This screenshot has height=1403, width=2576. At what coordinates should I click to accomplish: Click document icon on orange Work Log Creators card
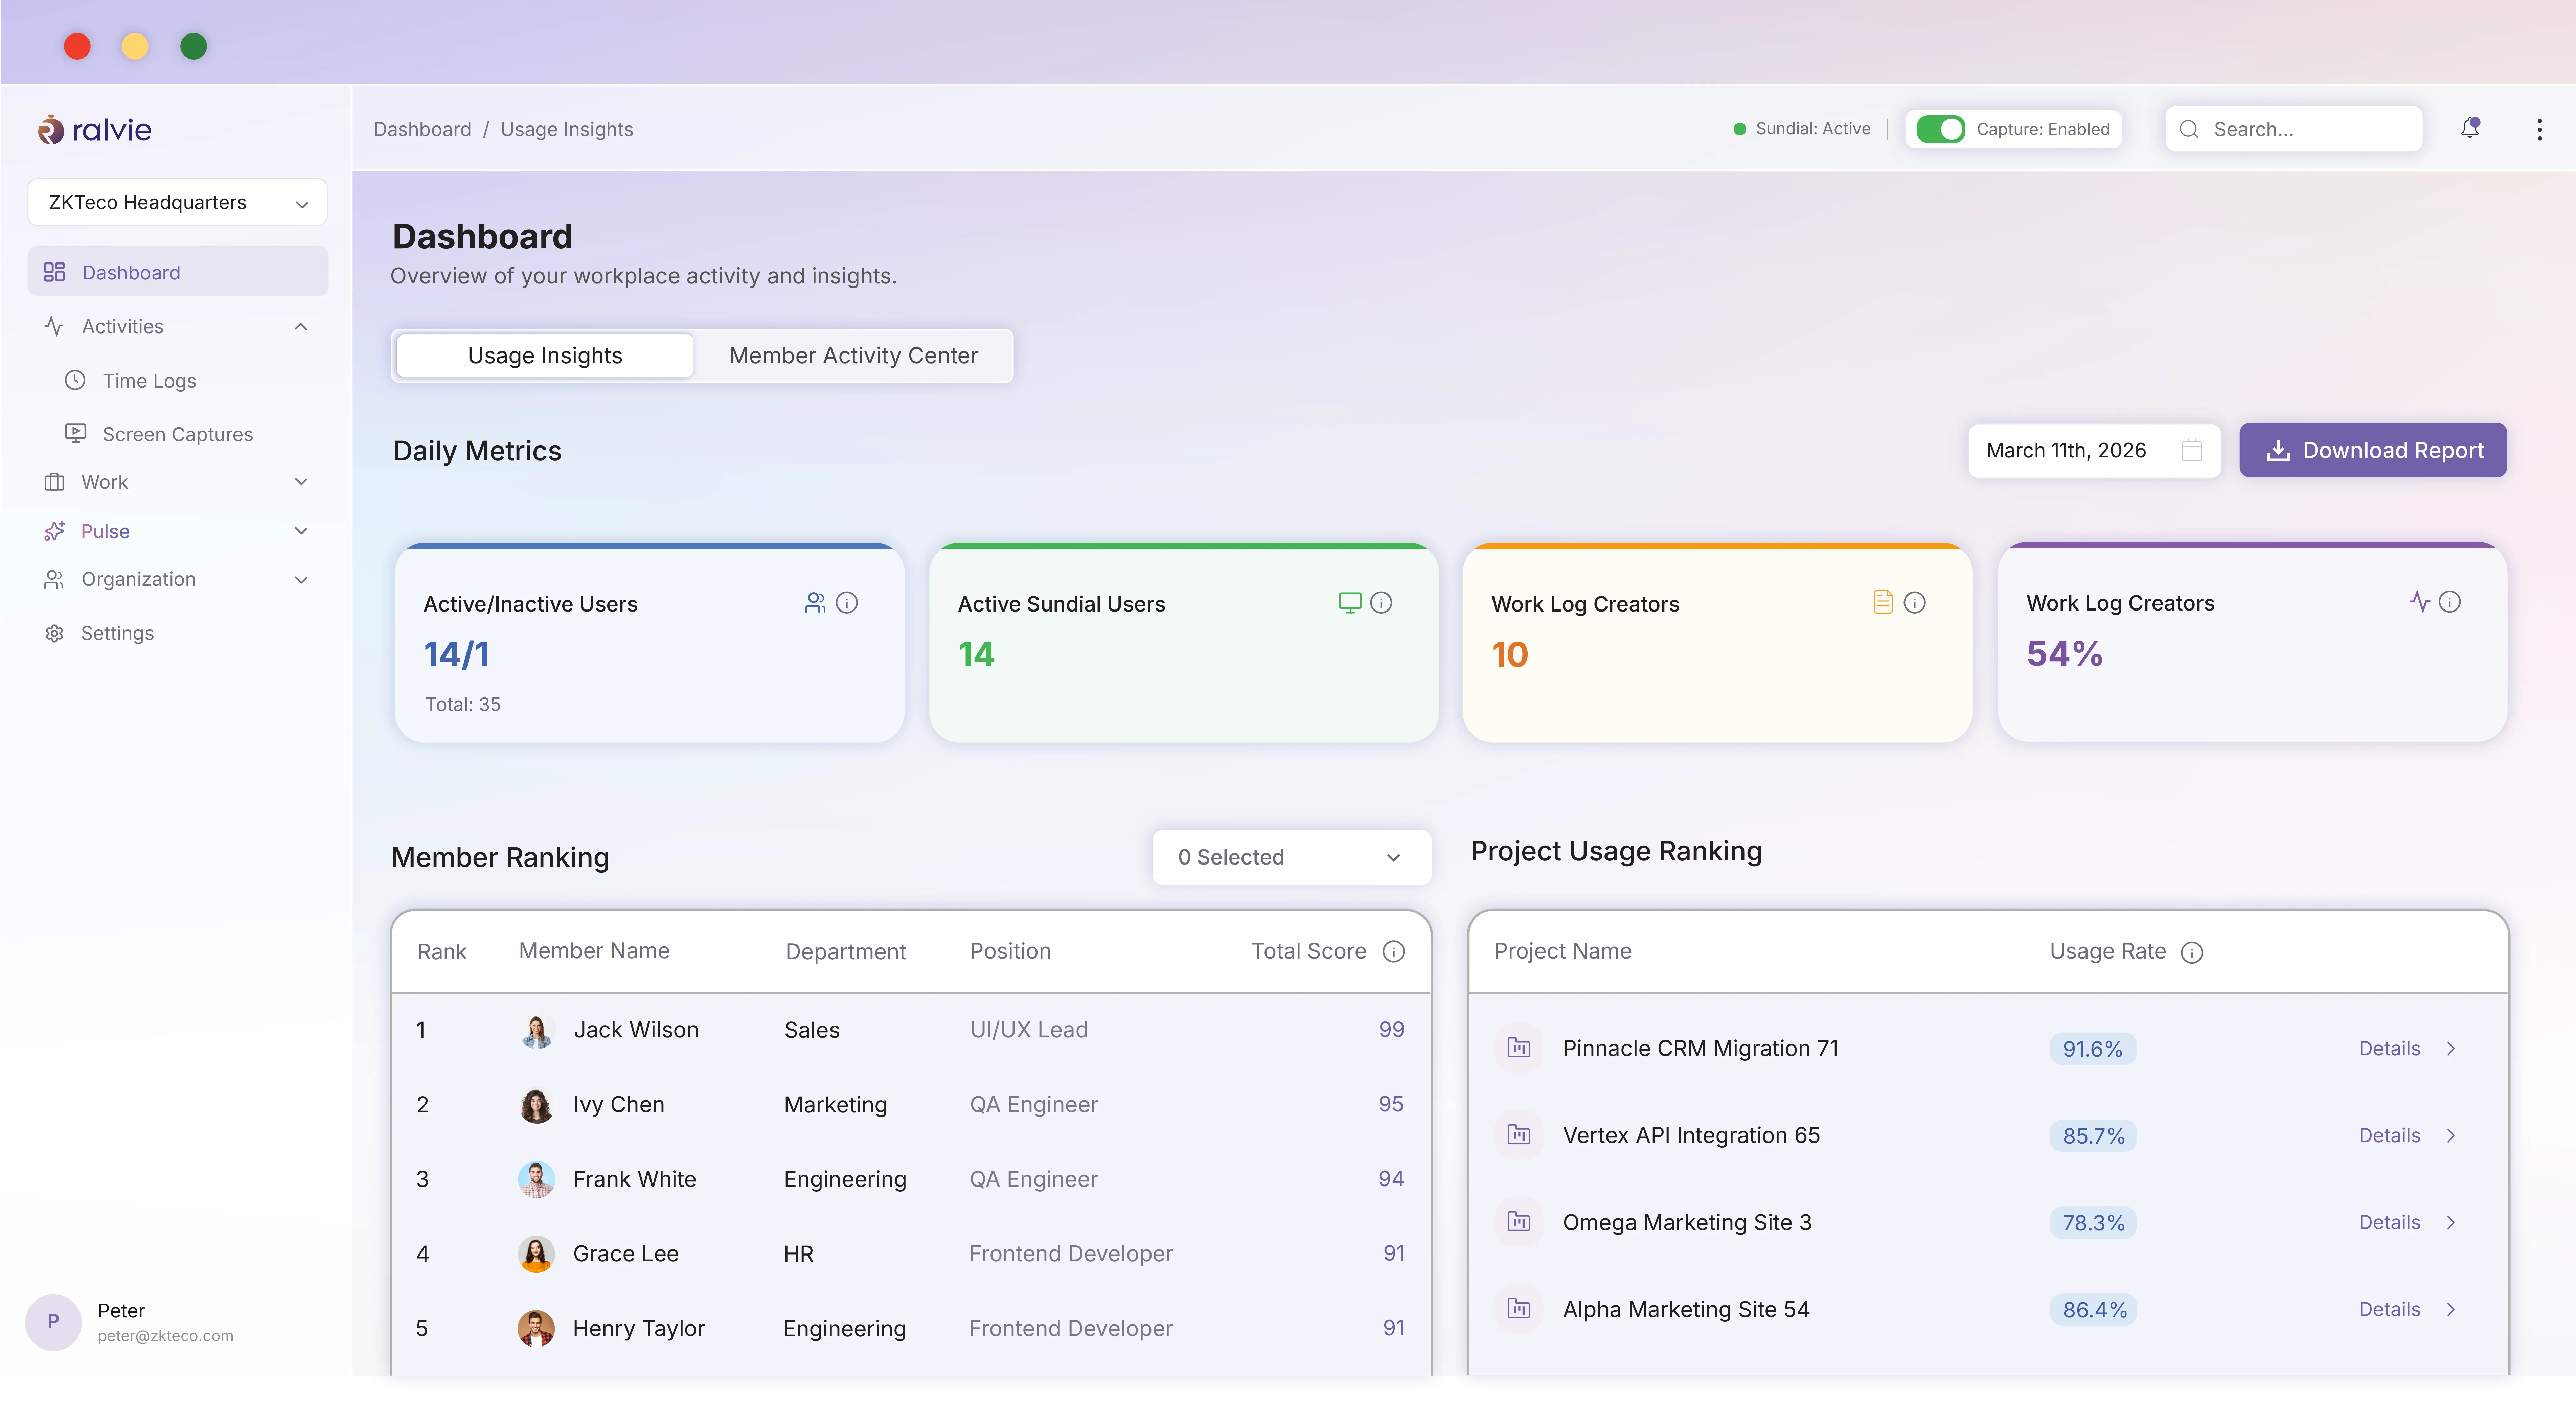coord(1883,602)
